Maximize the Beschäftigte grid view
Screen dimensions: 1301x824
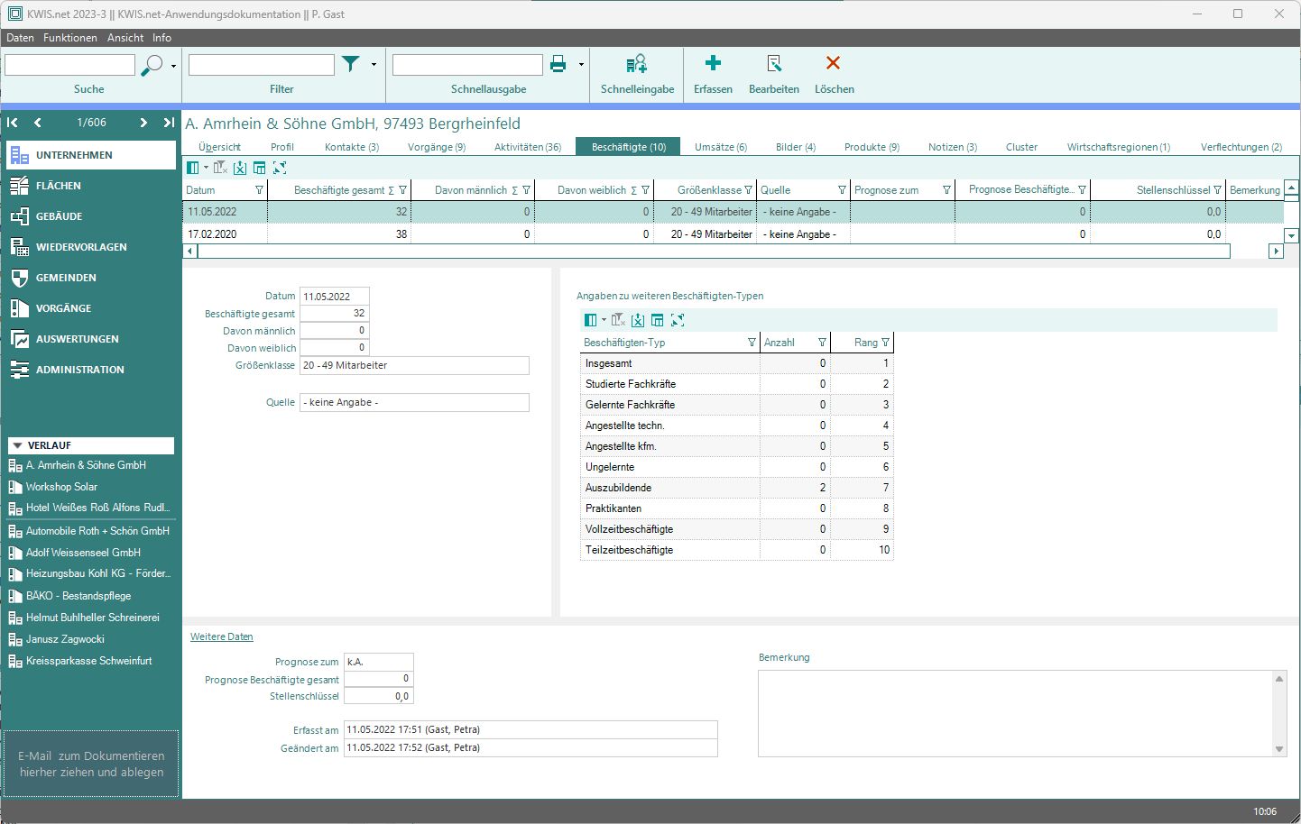[x=280, y=168]
